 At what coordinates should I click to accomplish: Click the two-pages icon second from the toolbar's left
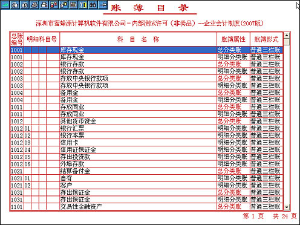(x=15, y=5)
